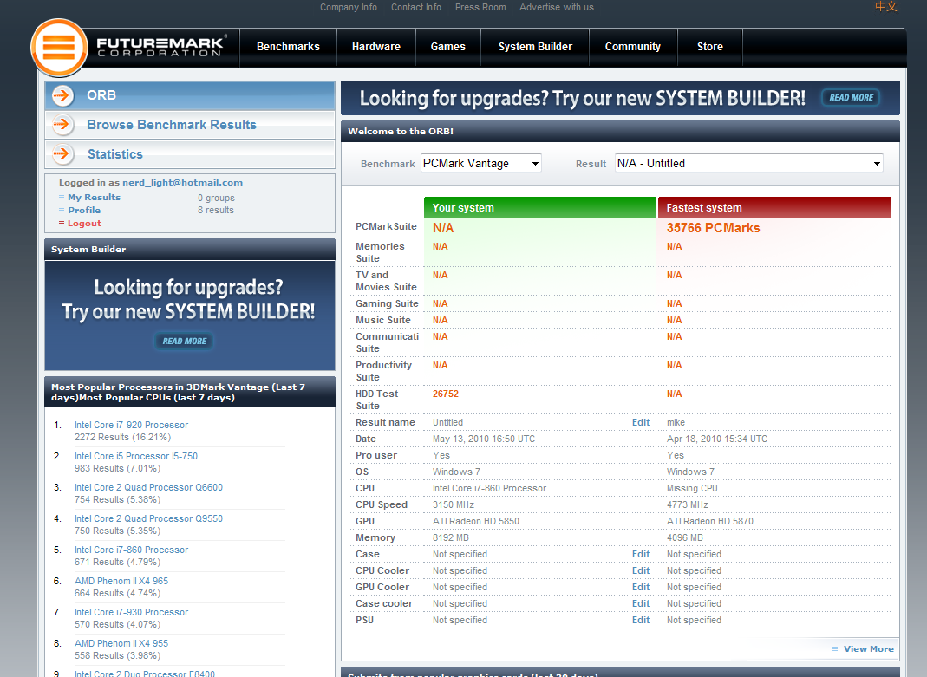Viewport: 927px width, 677px height.
Task: Click the list icon next to View More
Action: (835, 648)
